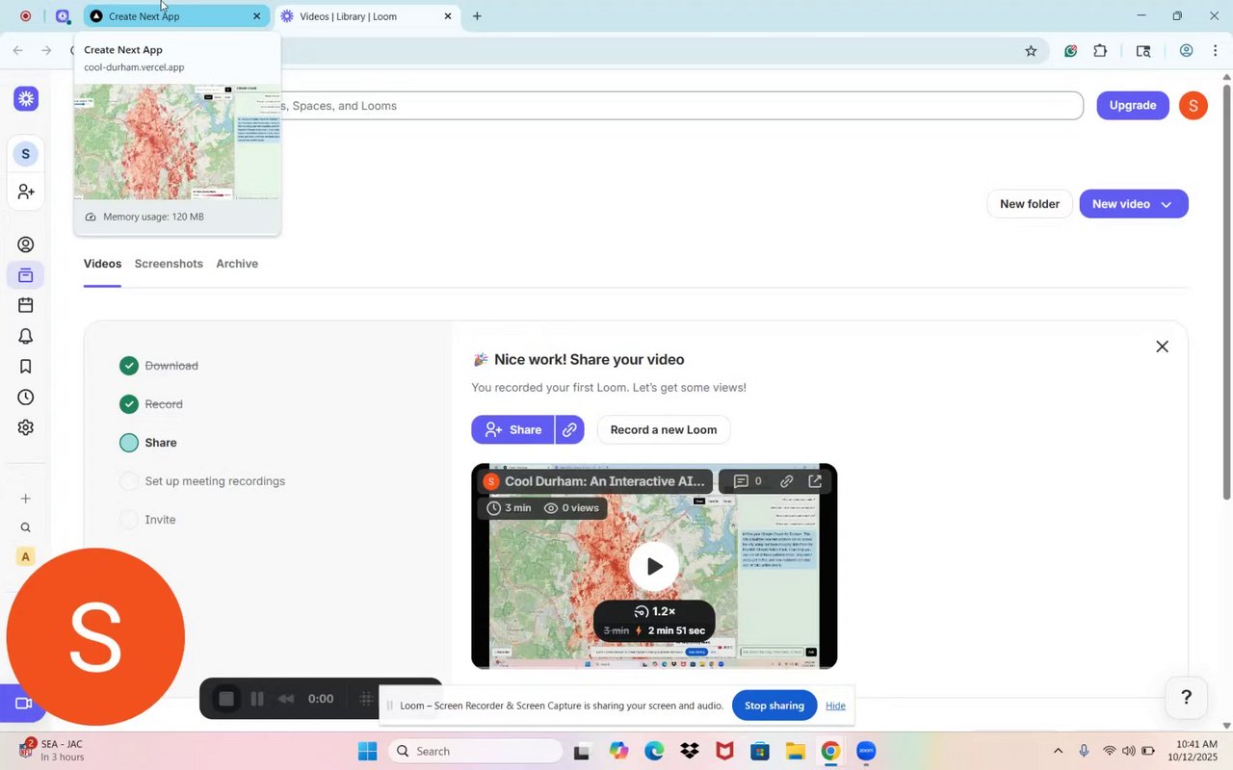Open the profile icon in left sidebar
Viewport: 1233px width, 770px height.
point(26,244)
